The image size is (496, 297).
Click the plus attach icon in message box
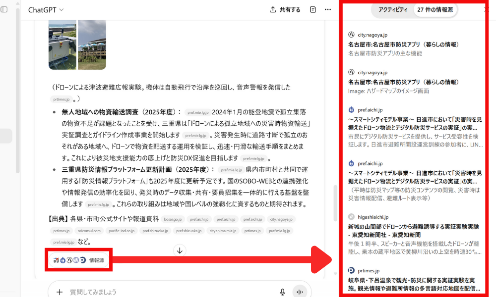pyautogui.click(x=60, y=292)
